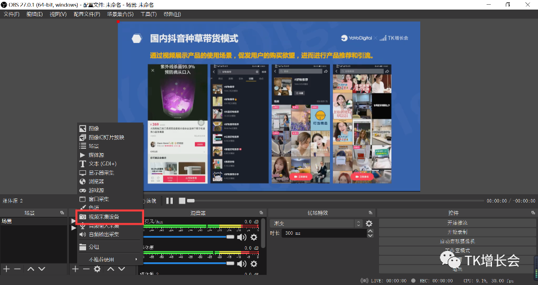538x285 pixels.
Task: Select 视频采集设备 from the source menu
Action: click(x=109, y=217)
